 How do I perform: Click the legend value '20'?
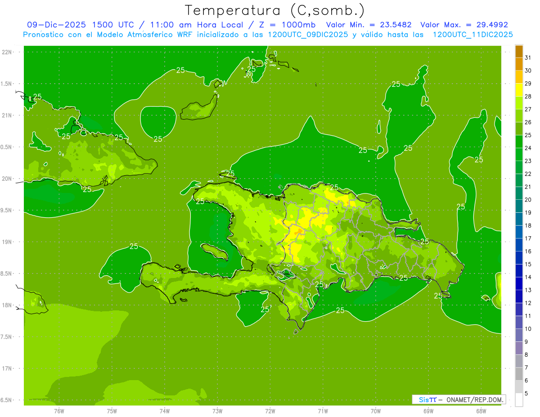point(528,200)
